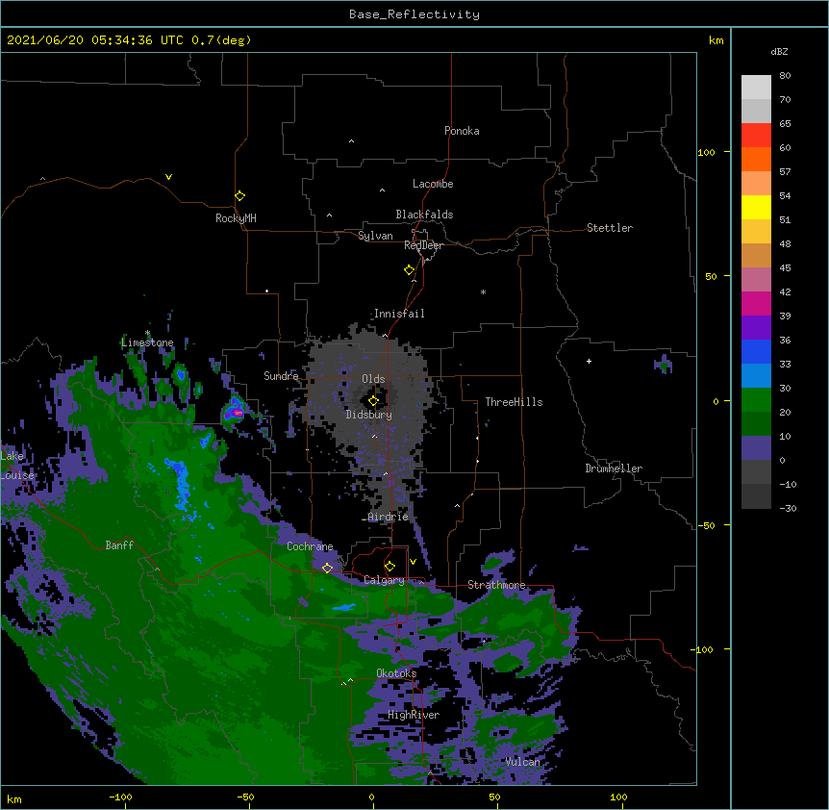Click the 100 tick on the right axis
The height and width of the screenshot is (810, 829).
(706, 152)
